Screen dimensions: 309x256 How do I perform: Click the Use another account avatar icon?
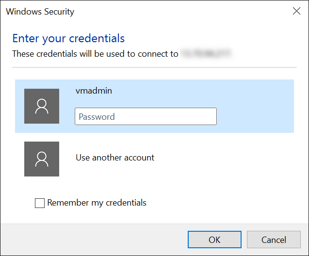(x=42, y=159)
